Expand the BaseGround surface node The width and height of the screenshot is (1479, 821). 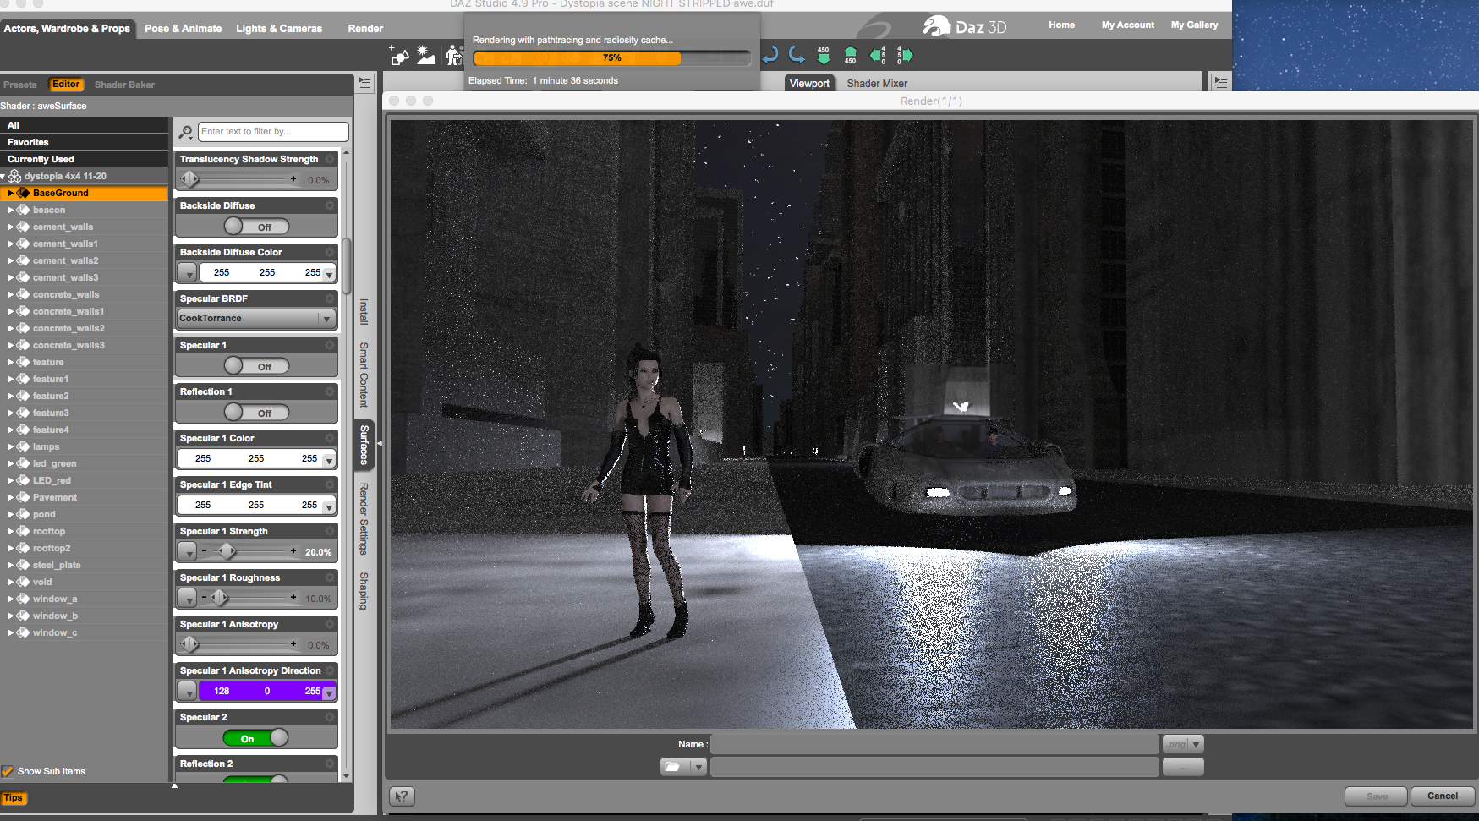[x=11, y=193]
